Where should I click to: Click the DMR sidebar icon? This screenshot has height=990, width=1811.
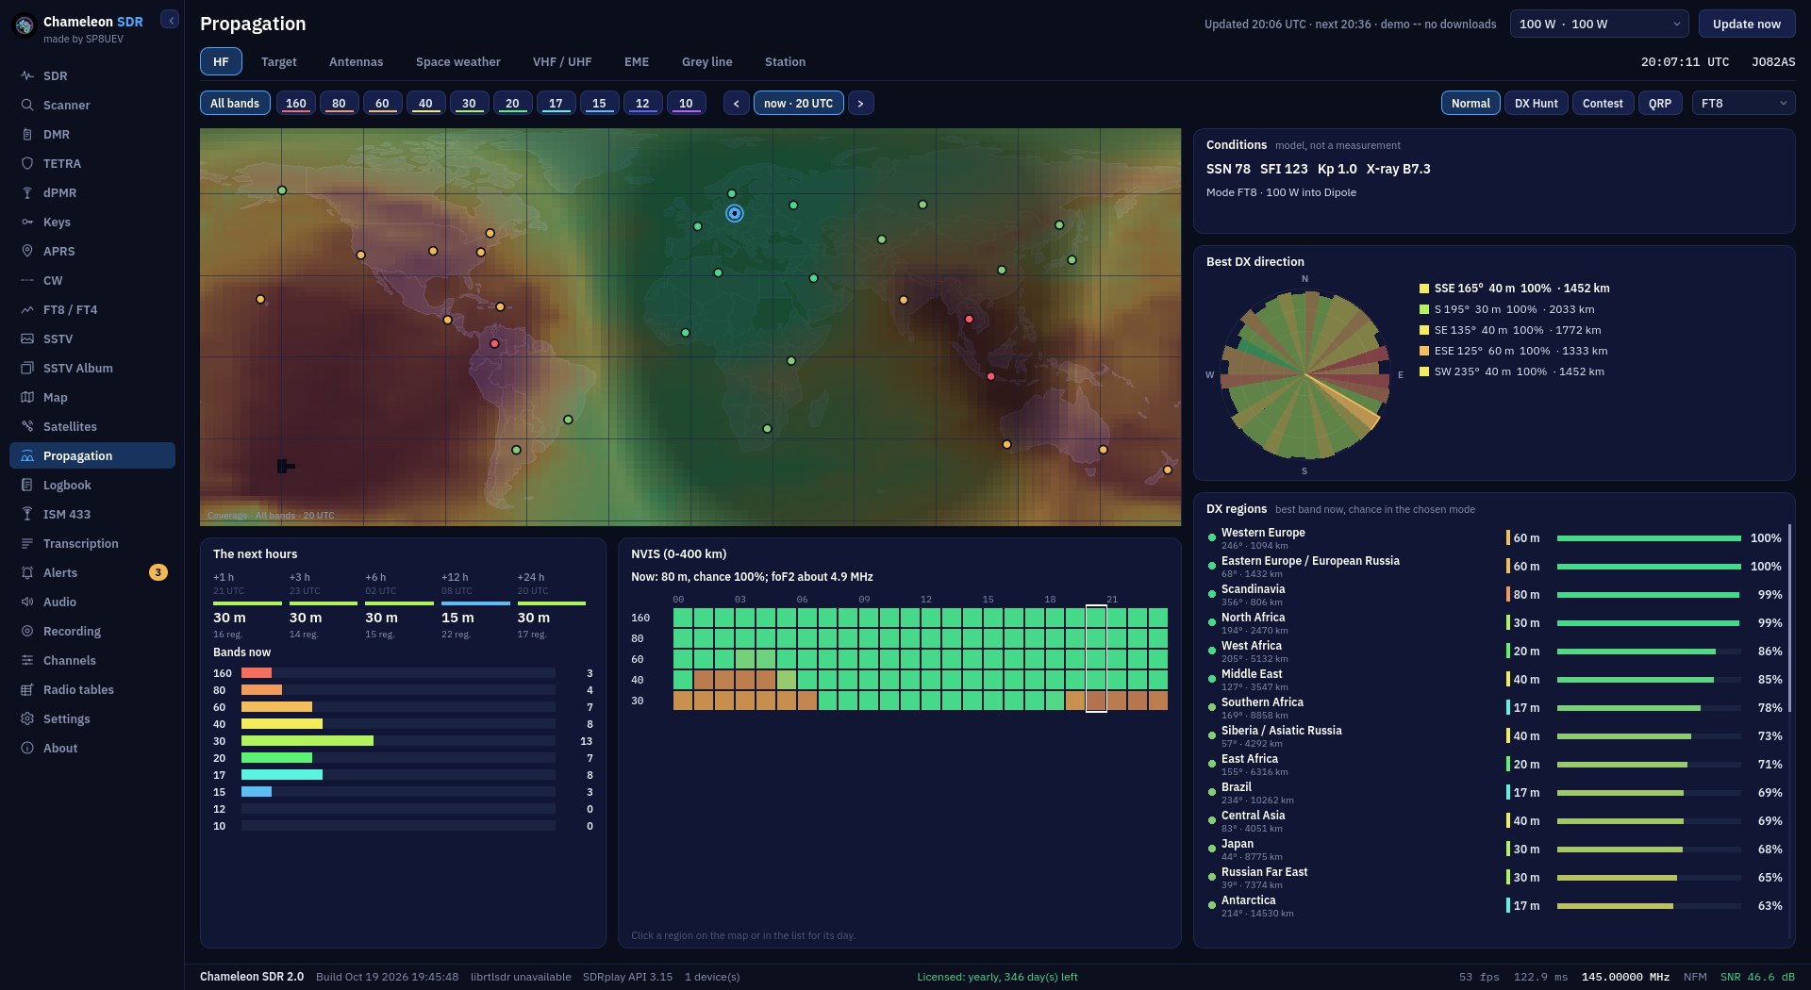(27, 134)
